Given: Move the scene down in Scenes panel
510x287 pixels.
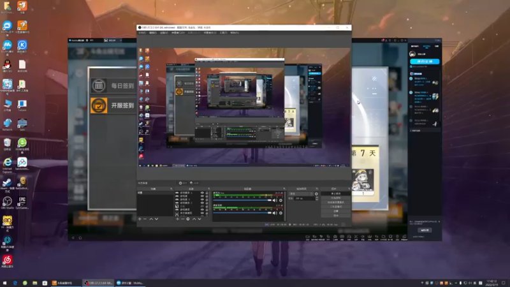Looking at the screenshot, I should tap(156, 219).
